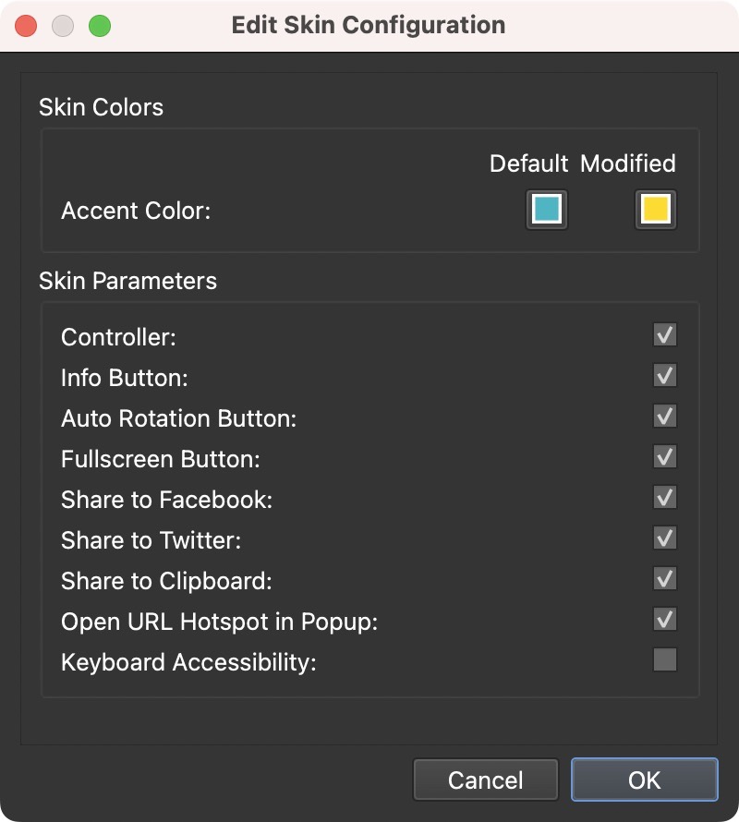
Task: Enable Keyboard Accessibility checkbox
Action: pos(664,659)
